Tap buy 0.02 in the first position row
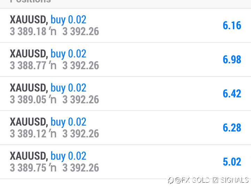Viewport: 251px width, 192px height. pyautogui.click(x=69, y=20)
